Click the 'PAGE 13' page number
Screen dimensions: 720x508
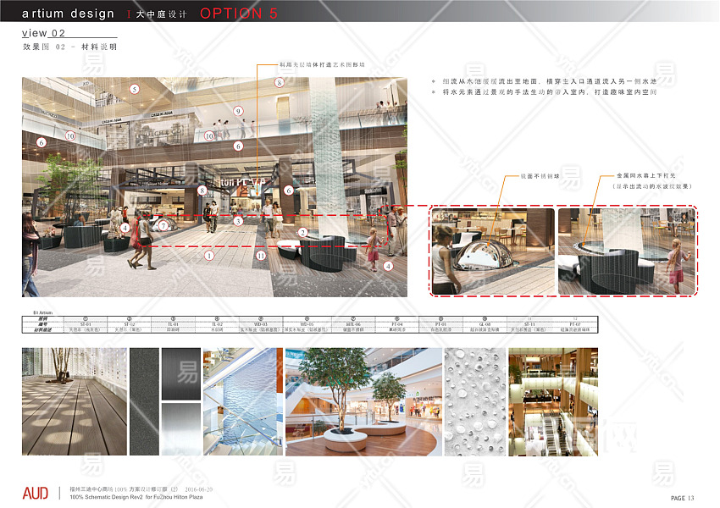click(683, 498)
